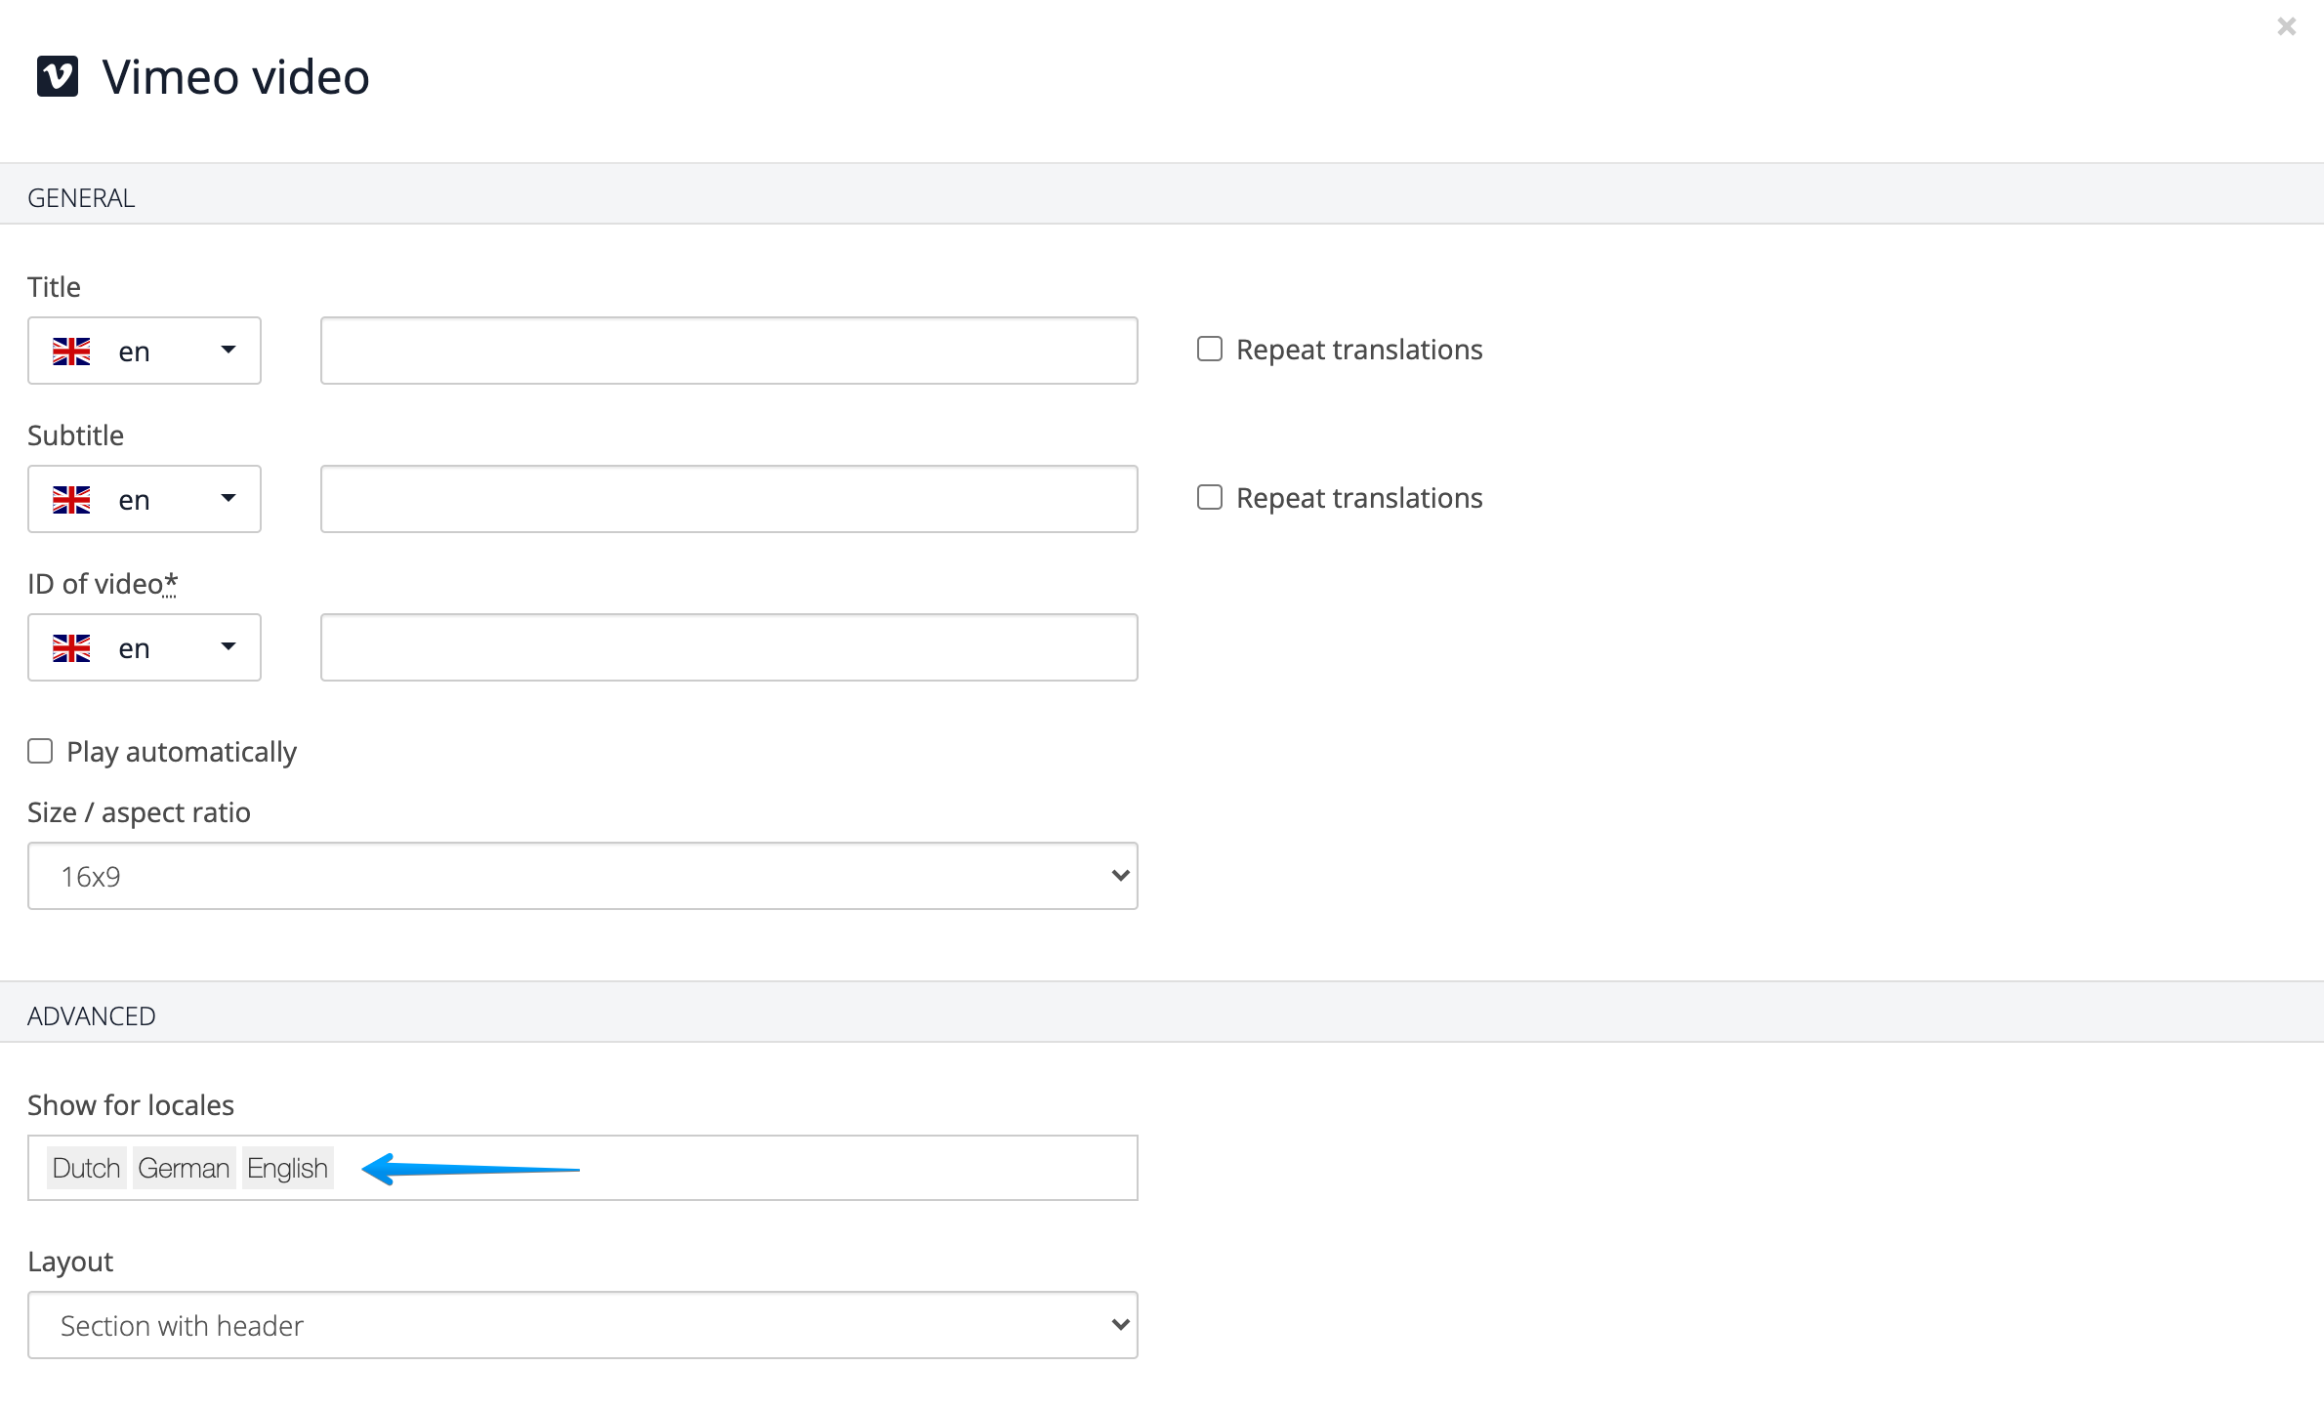The image size is (2324, 1408).
Task: Click the English locale tag
Action: click(287, 1168)
